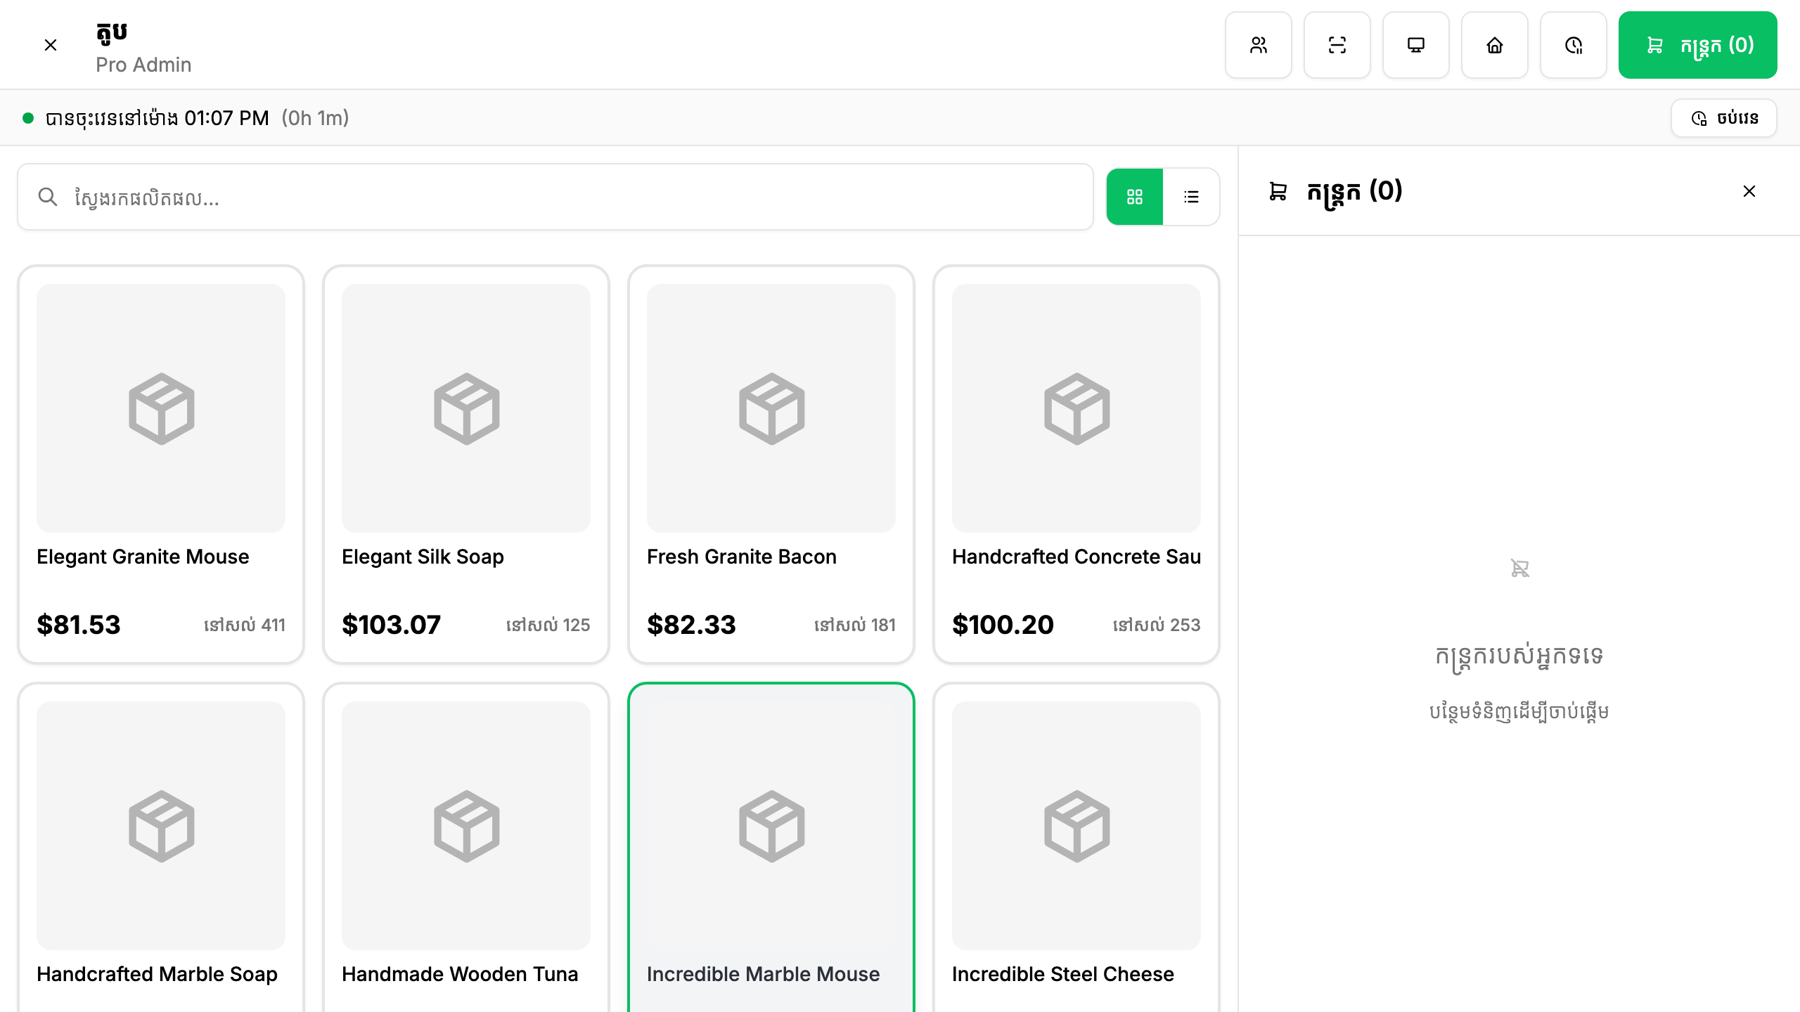Image resolution: width=1800 pixels, height=1012 pixels.
Task: Click the Pro Admin label
Action: (x=143, y=65)
